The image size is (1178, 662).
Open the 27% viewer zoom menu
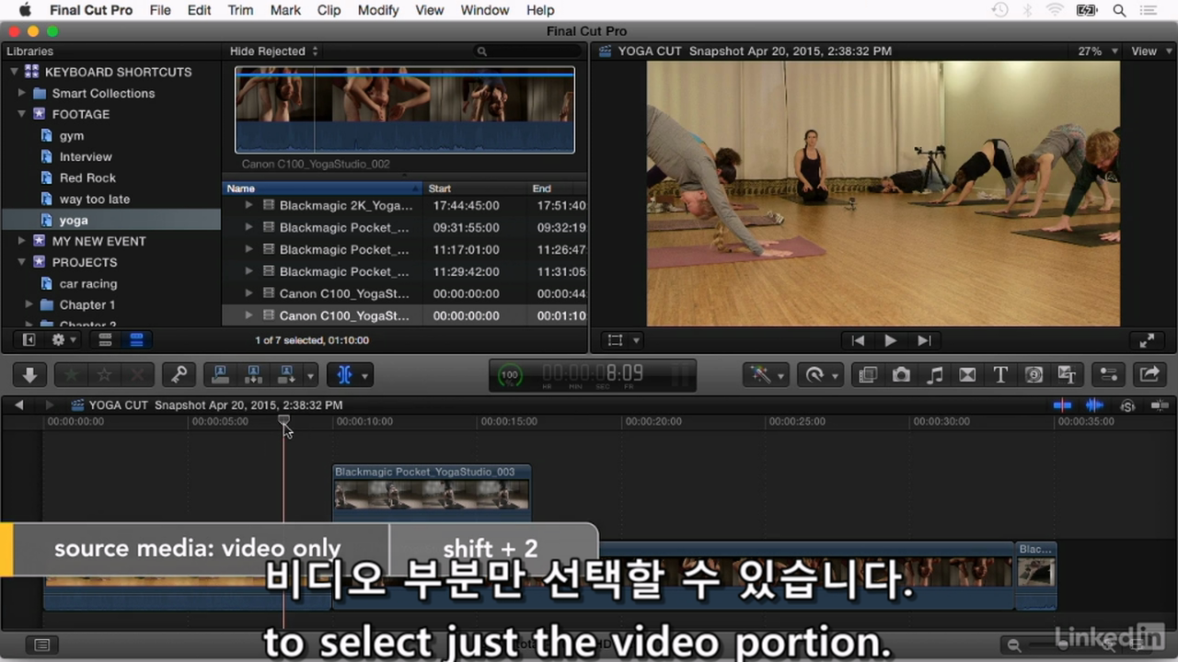(1098, 51)
